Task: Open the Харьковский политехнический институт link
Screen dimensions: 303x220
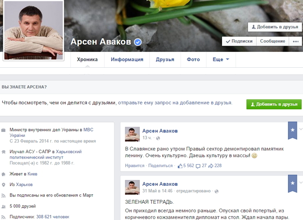Action: pyautogui.click(x=46, y=154)
